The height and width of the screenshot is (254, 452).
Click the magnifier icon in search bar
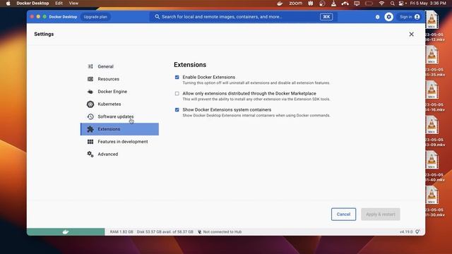point(157,17)
